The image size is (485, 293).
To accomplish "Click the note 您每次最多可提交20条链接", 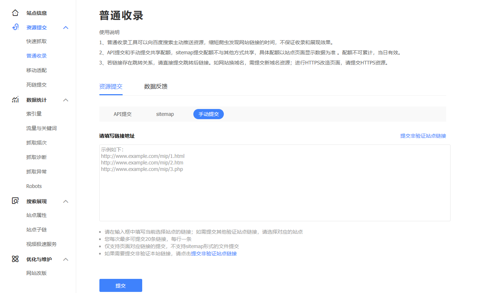I will 148,239.
